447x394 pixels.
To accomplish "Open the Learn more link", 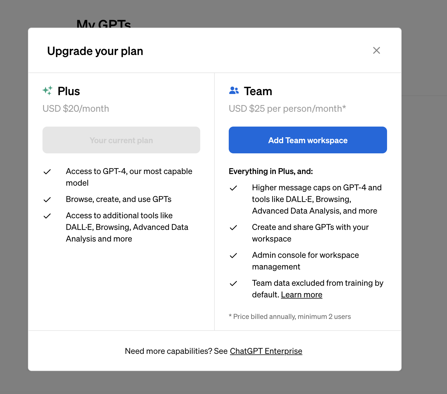I will point(301,294).
